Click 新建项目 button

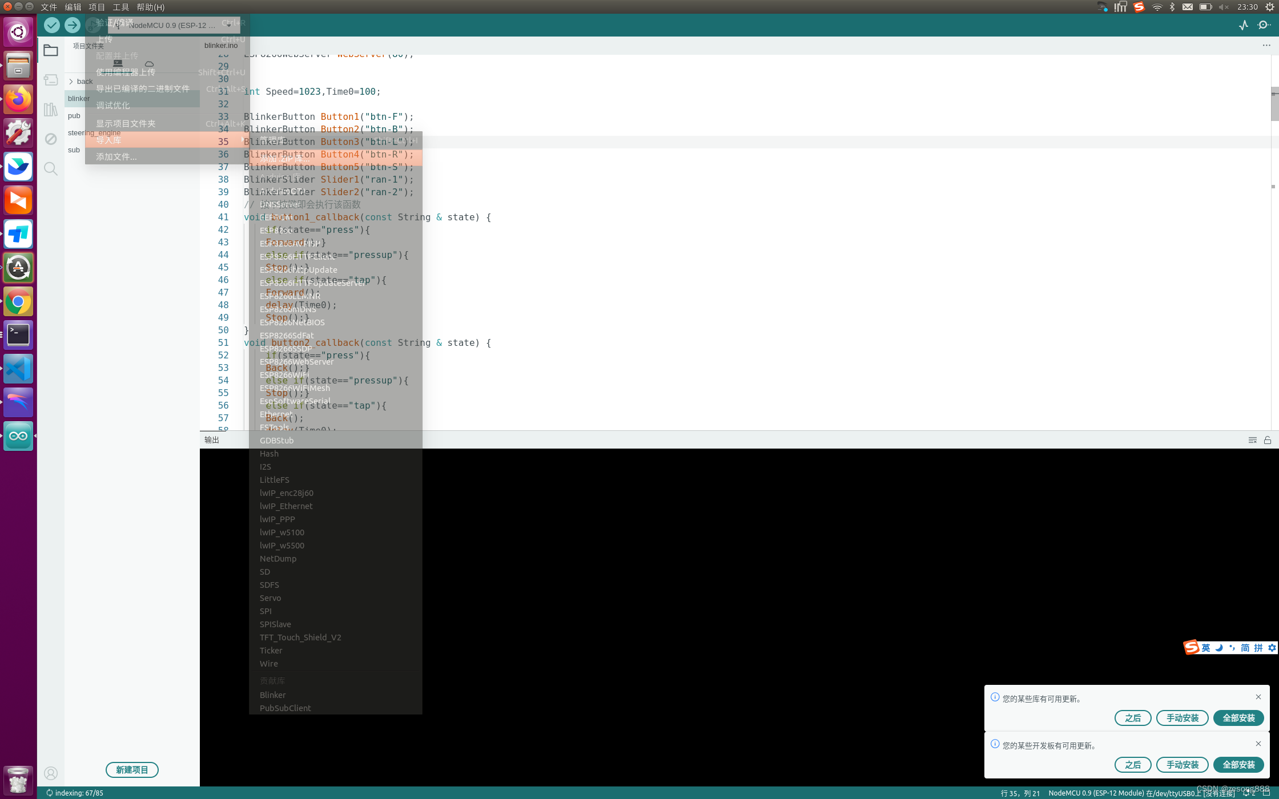tap(132, 770)
